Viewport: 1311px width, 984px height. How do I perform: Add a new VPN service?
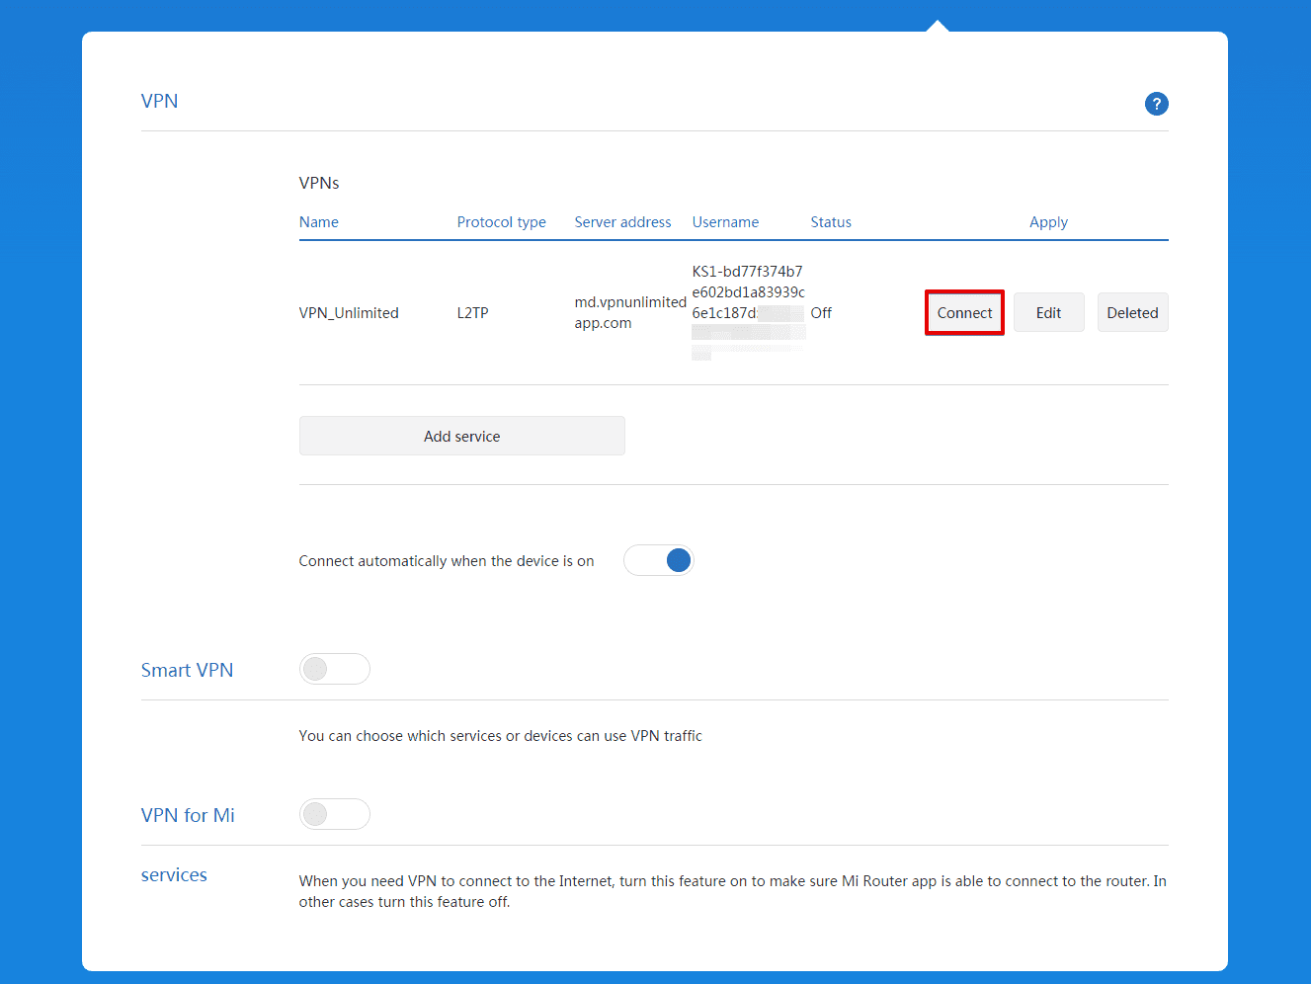pos(461,436)
